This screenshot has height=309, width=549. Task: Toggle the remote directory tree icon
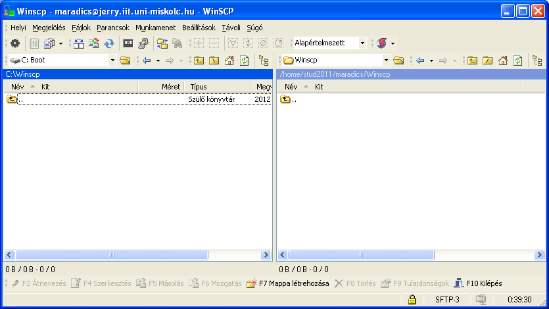click(x=537, y=60)
